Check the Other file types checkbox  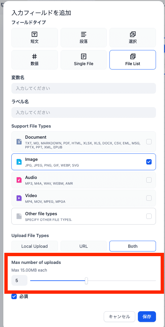click(149, 216)
